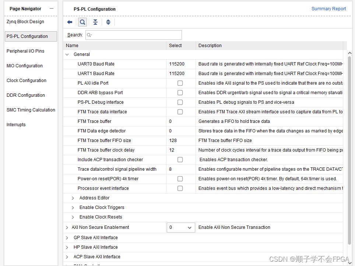355x266 pixels.
Task: Open Zynq Block Design page
Action: (25, 22)
